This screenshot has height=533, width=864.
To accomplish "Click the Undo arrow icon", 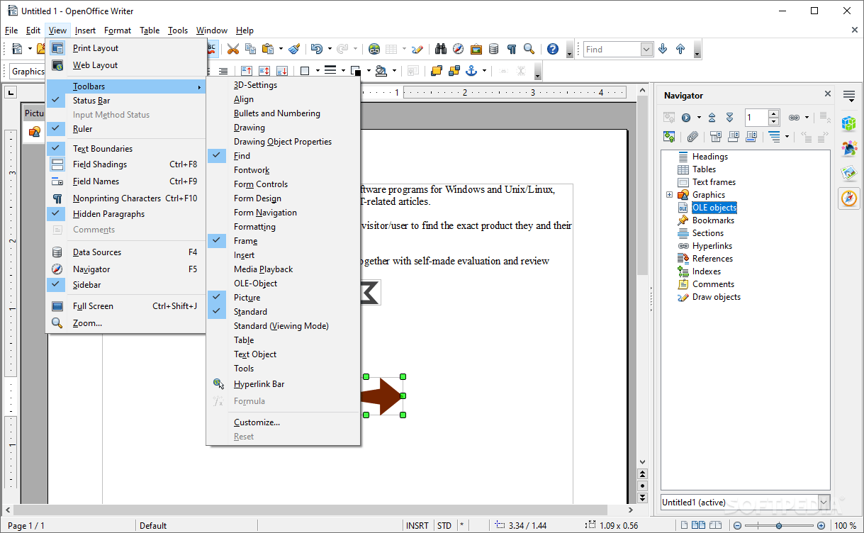I will [317, 49].
